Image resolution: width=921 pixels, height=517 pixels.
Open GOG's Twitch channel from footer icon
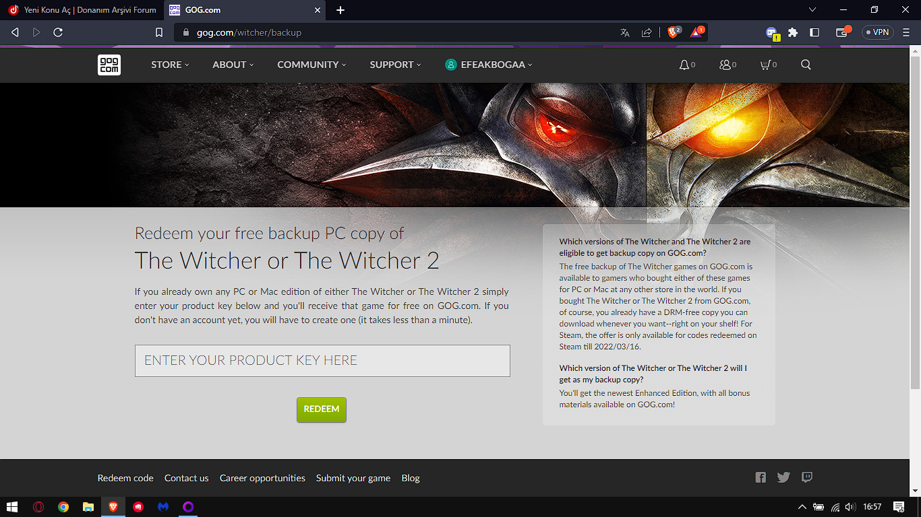807,477
